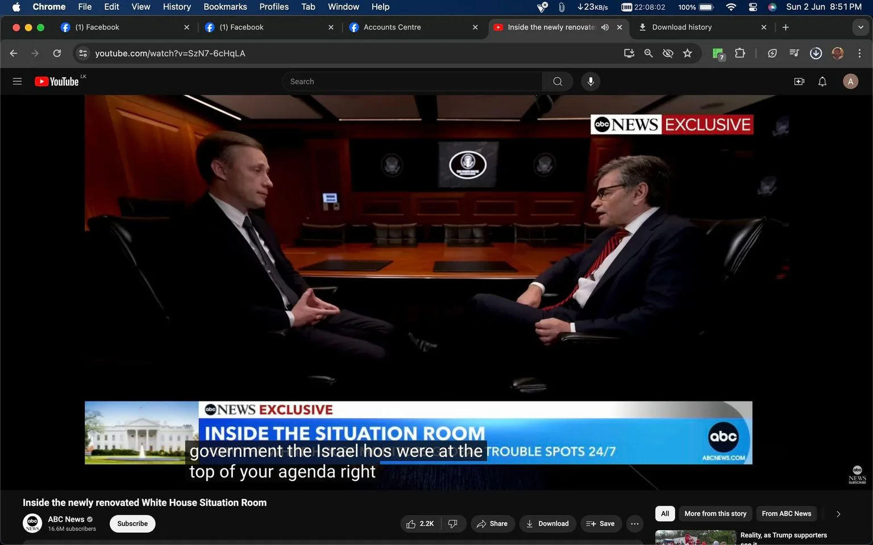The width and height of the screenshot is (873, 545).
Task: Open Chrome extensions puzzle icon
Action: [x=740, y=53]
